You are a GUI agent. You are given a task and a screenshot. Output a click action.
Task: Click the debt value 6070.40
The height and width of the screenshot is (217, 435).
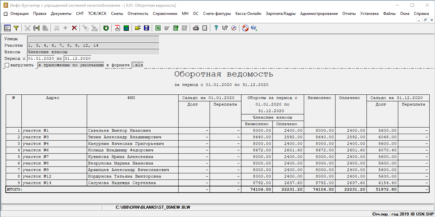coord(387,150)
